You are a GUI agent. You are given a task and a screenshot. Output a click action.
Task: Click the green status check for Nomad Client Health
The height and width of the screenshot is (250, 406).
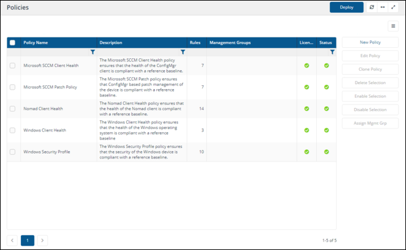(327, 109)
